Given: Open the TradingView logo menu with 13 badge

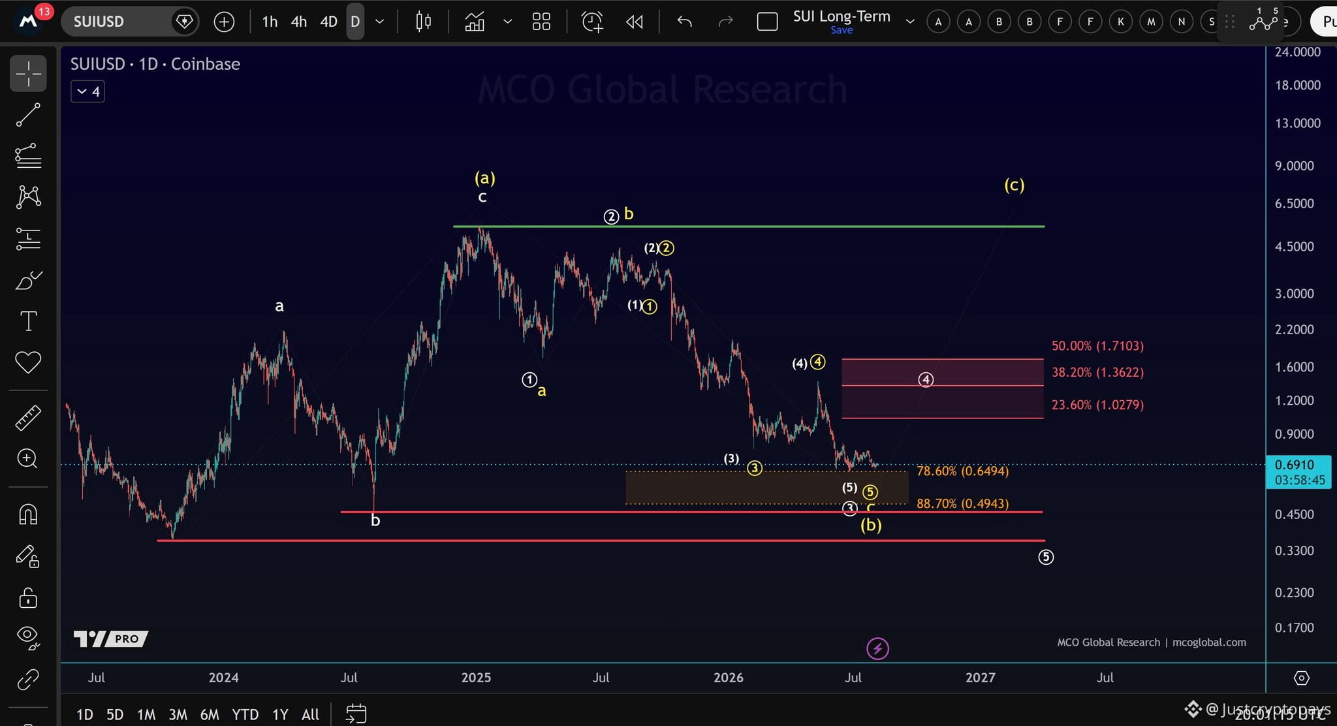Looking at the screenshot, I should pyautogui.click(x=28, y=20).
